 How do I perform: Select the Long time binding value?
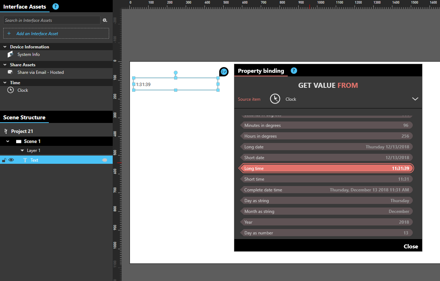[x=327, y=168]
